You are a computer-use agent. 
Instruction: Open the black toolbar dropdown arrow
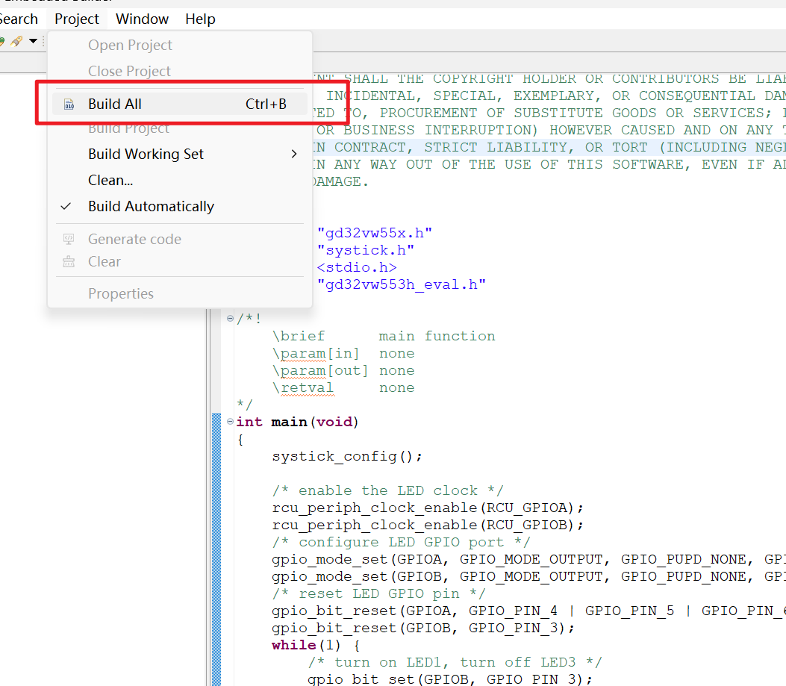(x=33, y=41)
